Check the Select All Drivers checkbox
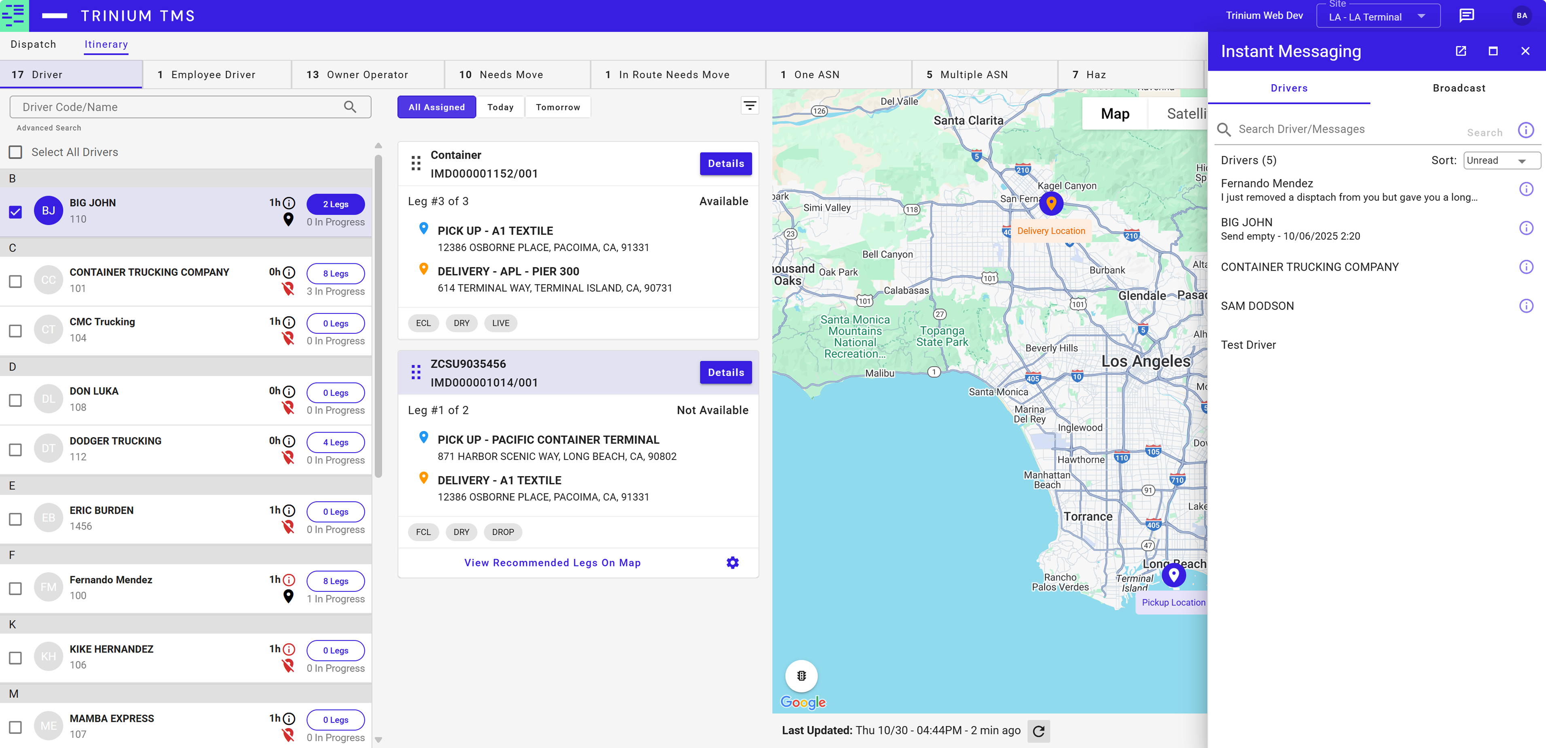 pyautogui.click(x=16, y=152)
